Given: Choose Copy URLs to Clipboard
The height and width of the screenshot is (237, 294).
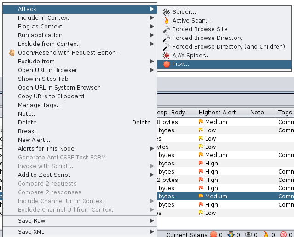Looking at the screenshot, I should [51, 96].
